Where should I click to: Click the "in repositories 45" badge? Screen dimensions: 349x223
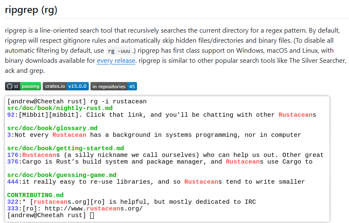(x=114, y=86)
